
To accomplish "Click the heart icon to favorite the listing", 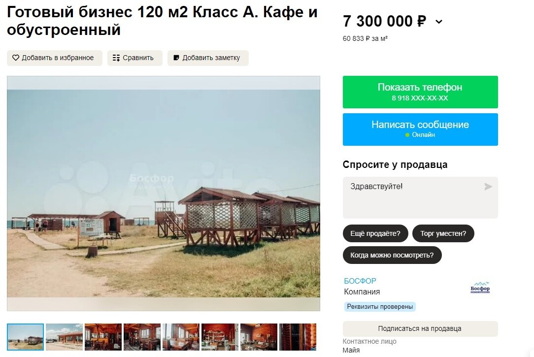I will pyautogui.click(x=16, y=58).
